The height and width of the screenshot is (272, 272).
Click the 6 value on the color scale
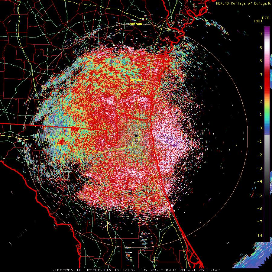point(261,47)
